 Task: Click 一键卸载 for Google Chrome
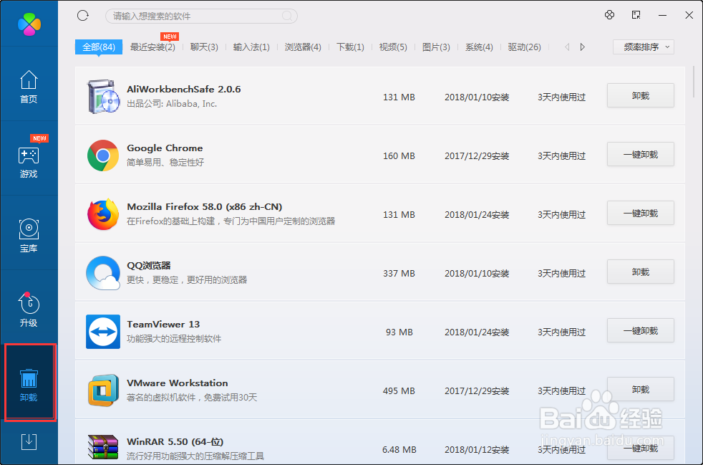[641, 154]
